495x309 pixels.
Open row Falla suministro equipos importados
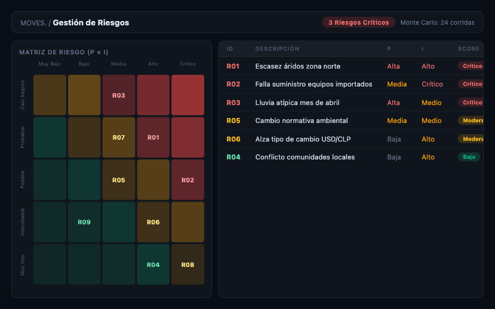point(351,84)
